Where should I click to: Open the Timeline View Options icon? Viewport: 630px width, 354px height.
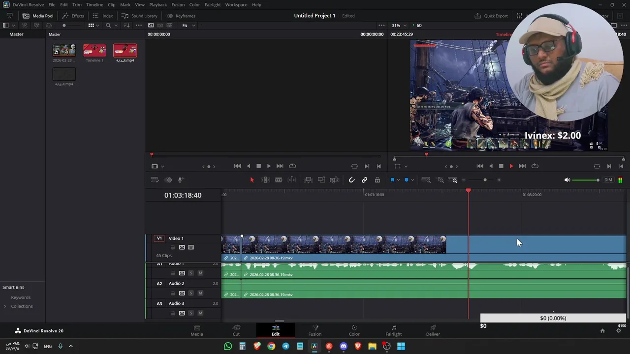point(155,180)
